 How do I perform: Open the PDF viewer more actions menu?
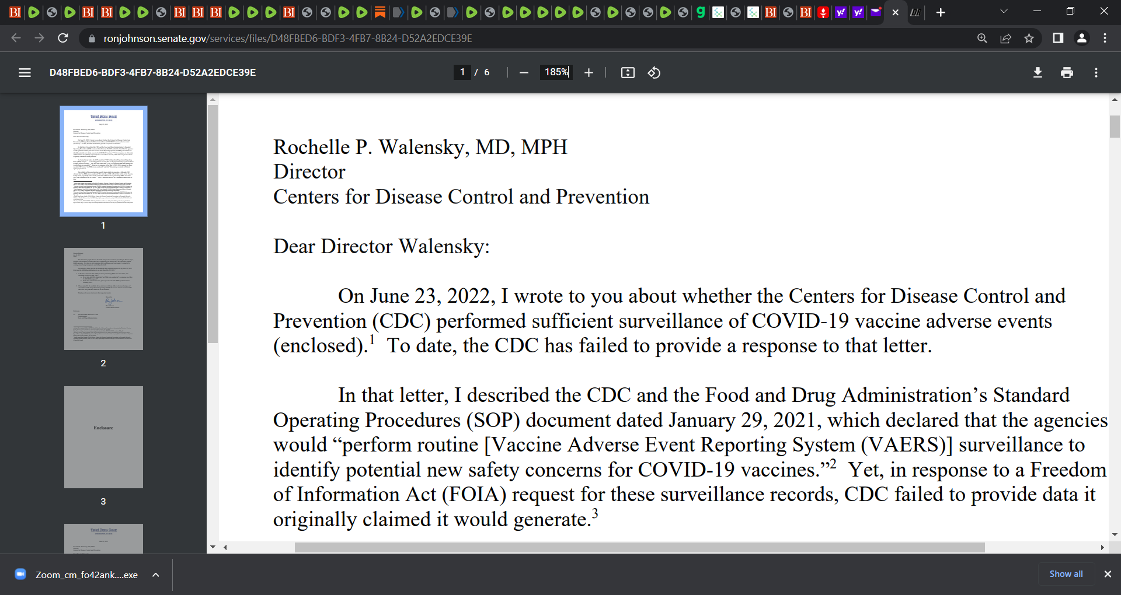click(1096, 72)
